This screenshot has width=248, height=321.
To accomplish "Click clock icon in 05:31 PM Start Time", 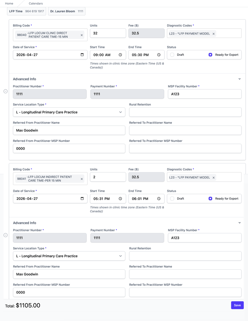I will click(x=120, y=199).
